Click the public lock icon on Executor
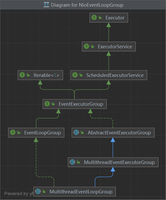The height and width of the screenshot is (200, 166). (100, 17)
